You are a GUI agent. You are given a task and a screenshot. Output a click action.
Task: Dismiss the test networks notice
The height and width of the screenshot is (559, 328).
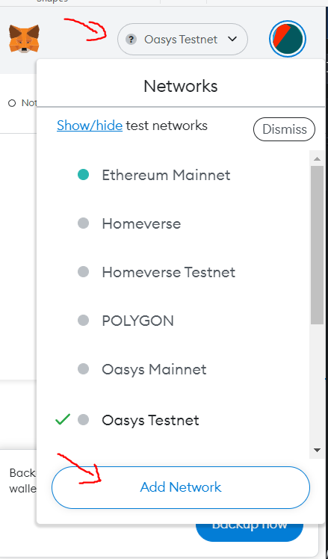[284, 129]
